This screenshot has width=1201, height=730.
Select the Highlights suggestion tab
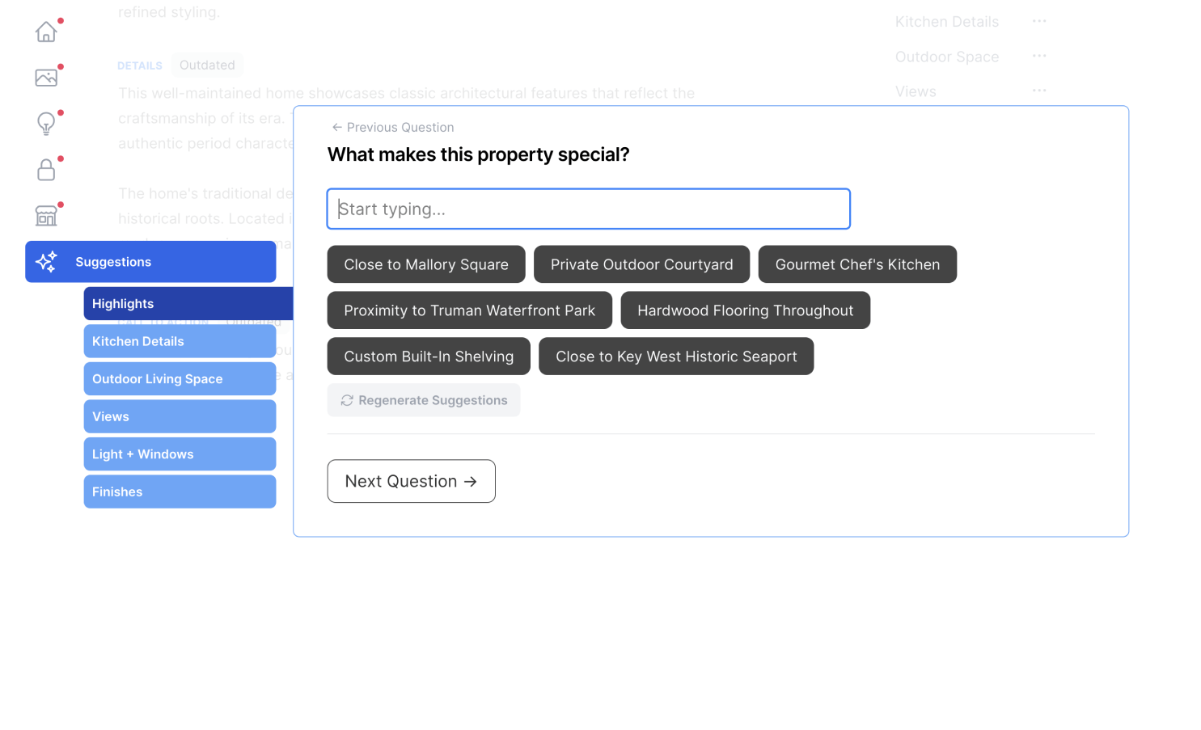click(188, 304)
